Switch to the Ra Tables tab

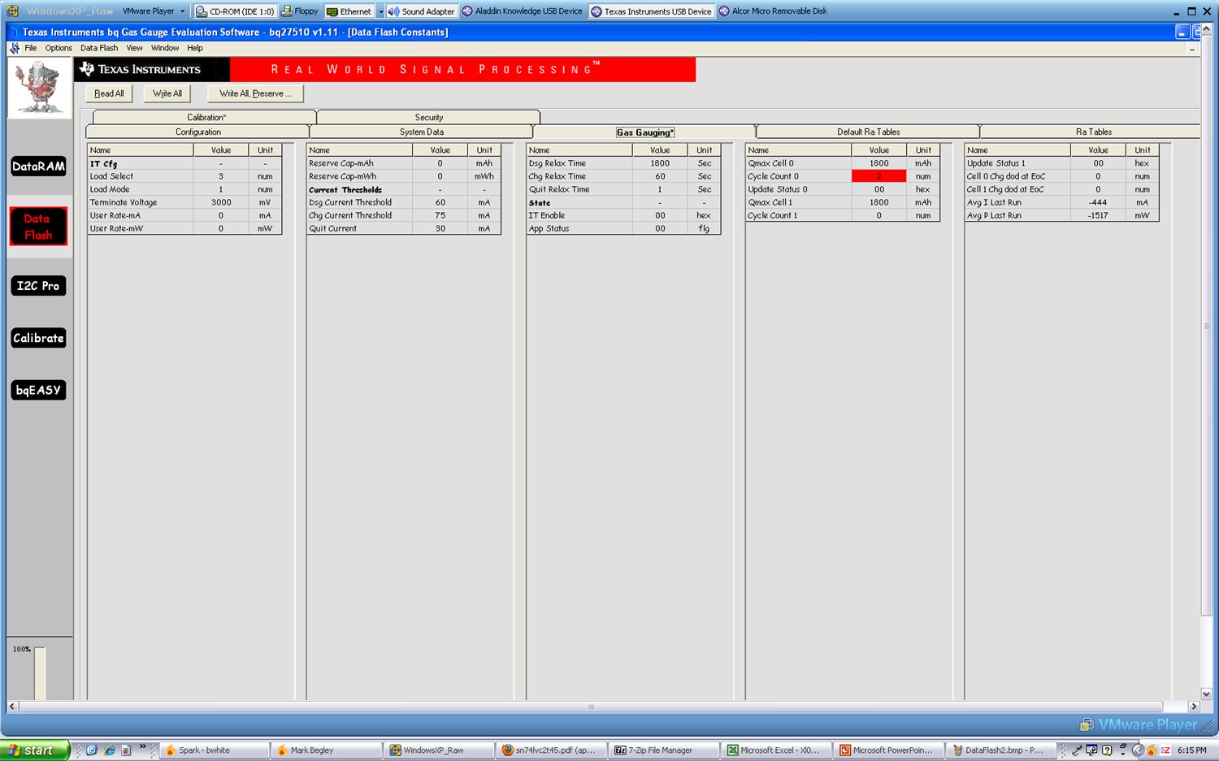[x=1091, y=132]
